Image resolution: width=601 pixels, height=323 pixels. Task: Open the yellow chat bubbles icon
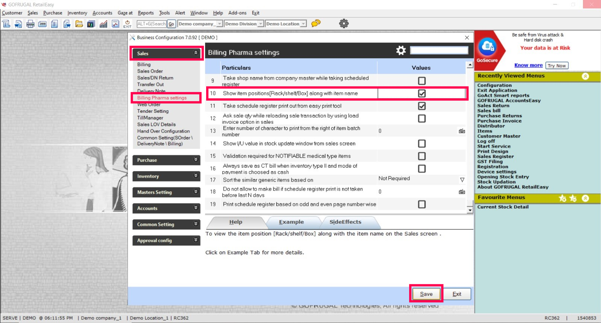pos(316,23)
